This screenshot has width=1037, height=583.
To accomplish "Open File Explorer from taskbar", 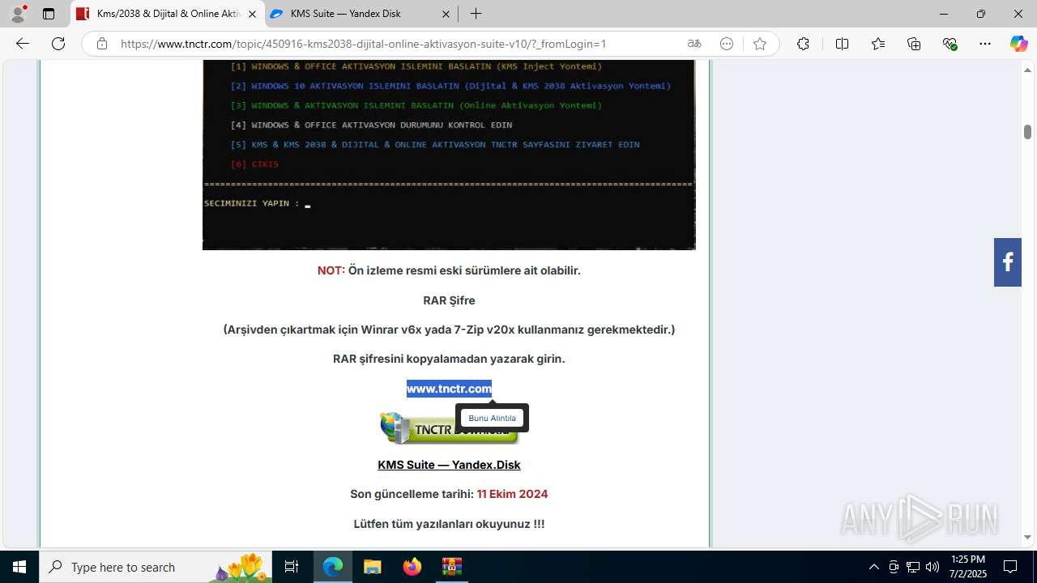I will [x=373, y=567].
